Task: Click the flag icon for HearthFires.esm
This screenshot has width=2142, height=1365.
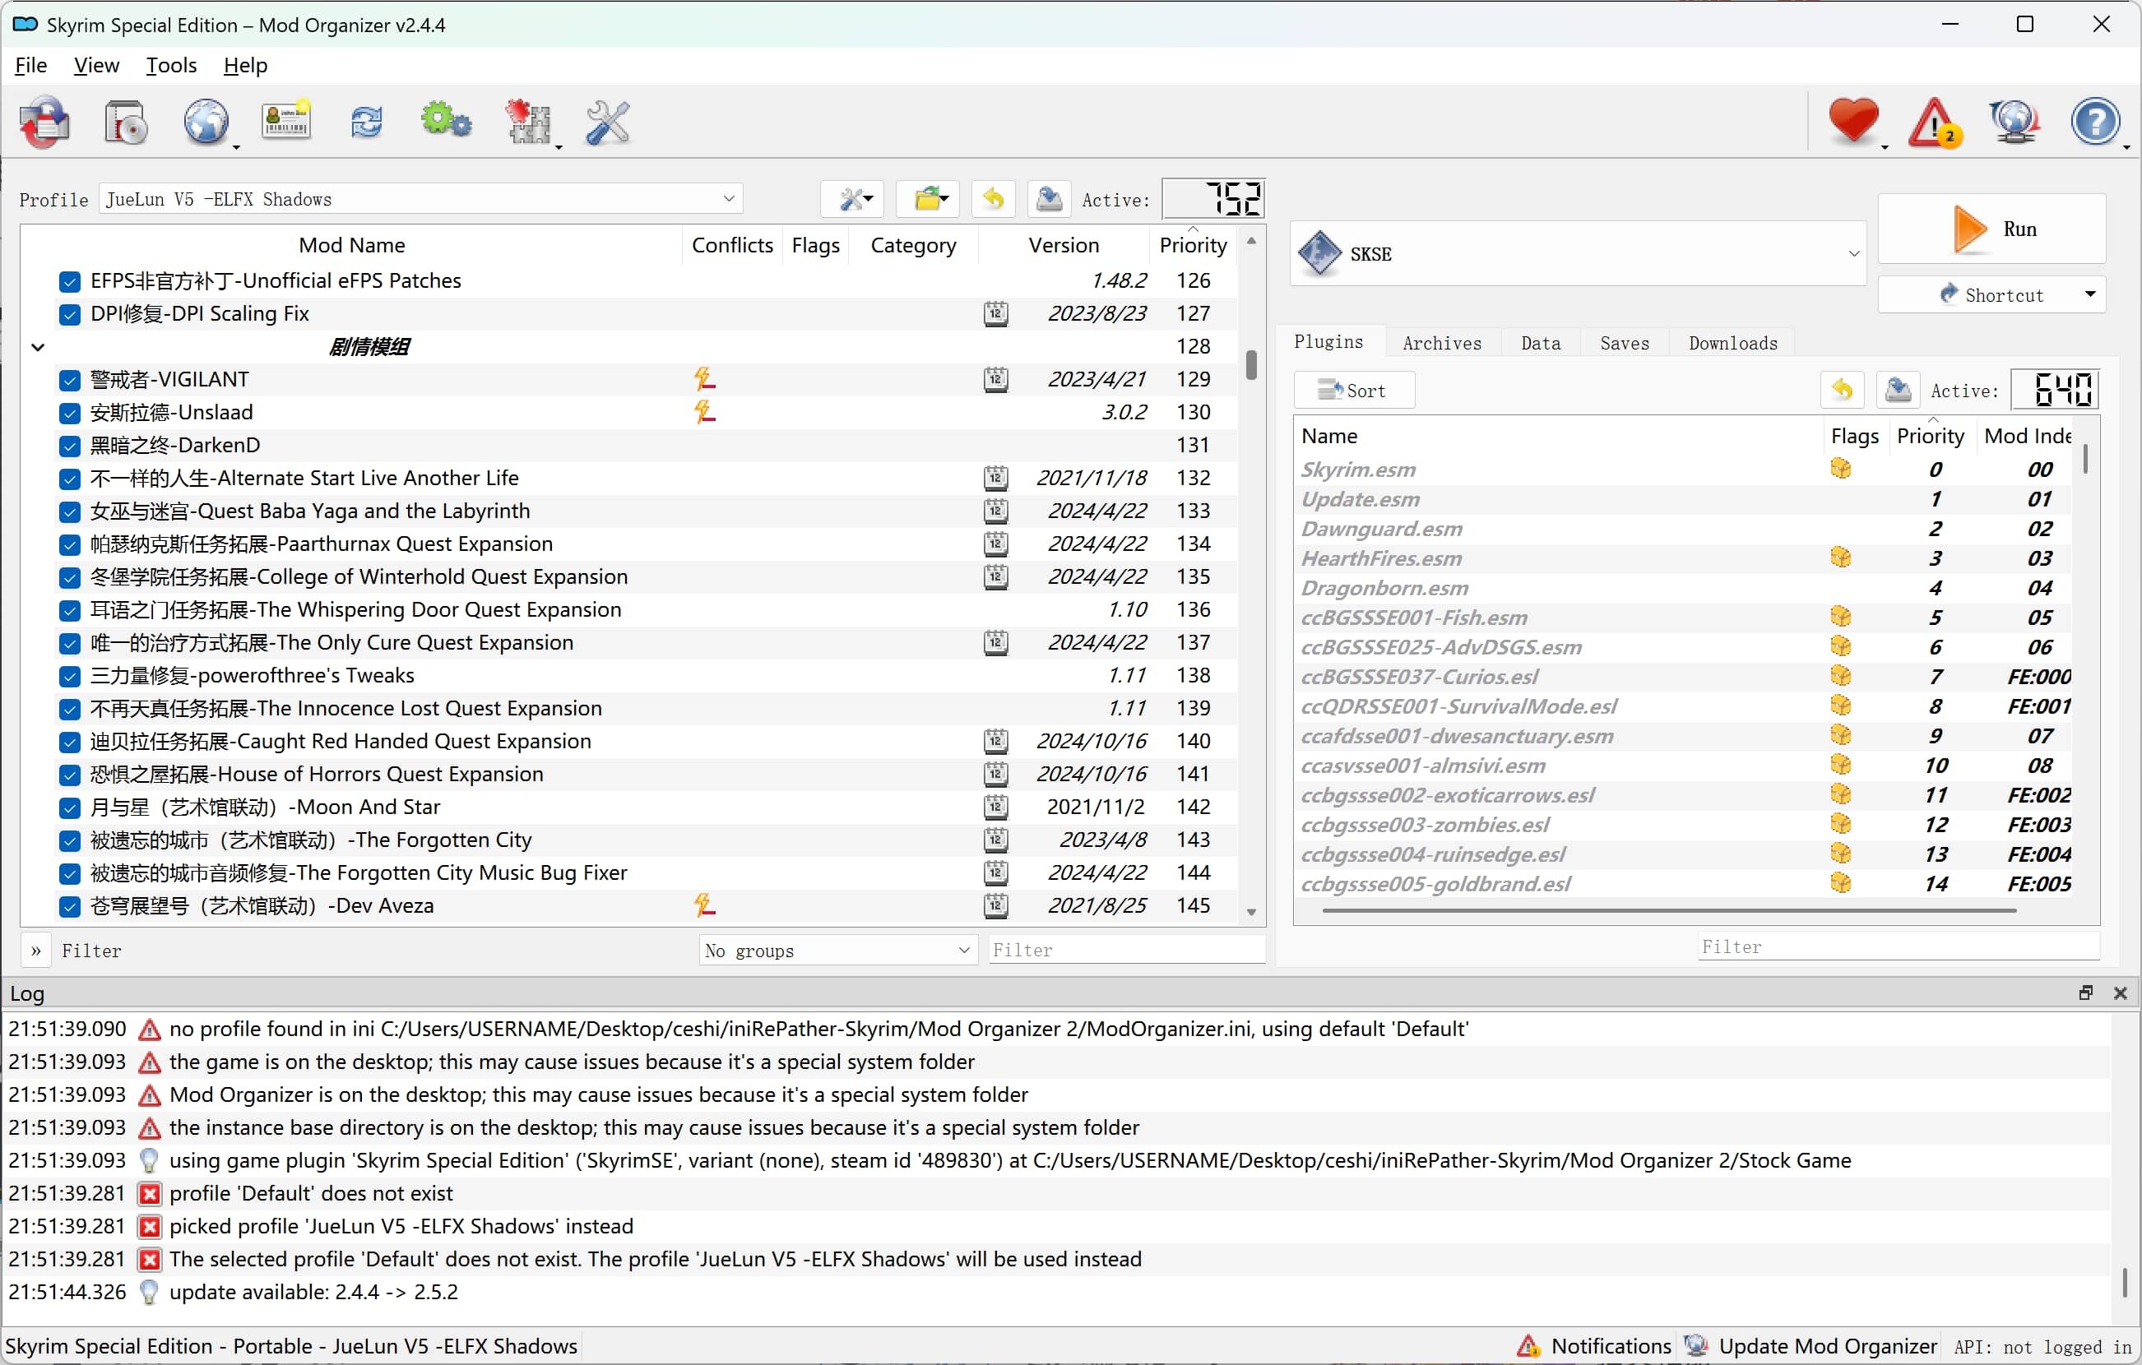Action: click(x=1840, y=558)
